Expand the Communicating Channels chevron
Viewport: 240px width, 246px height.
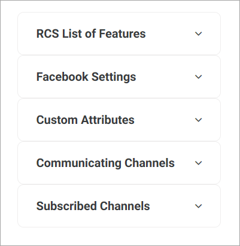coord(198,163)
